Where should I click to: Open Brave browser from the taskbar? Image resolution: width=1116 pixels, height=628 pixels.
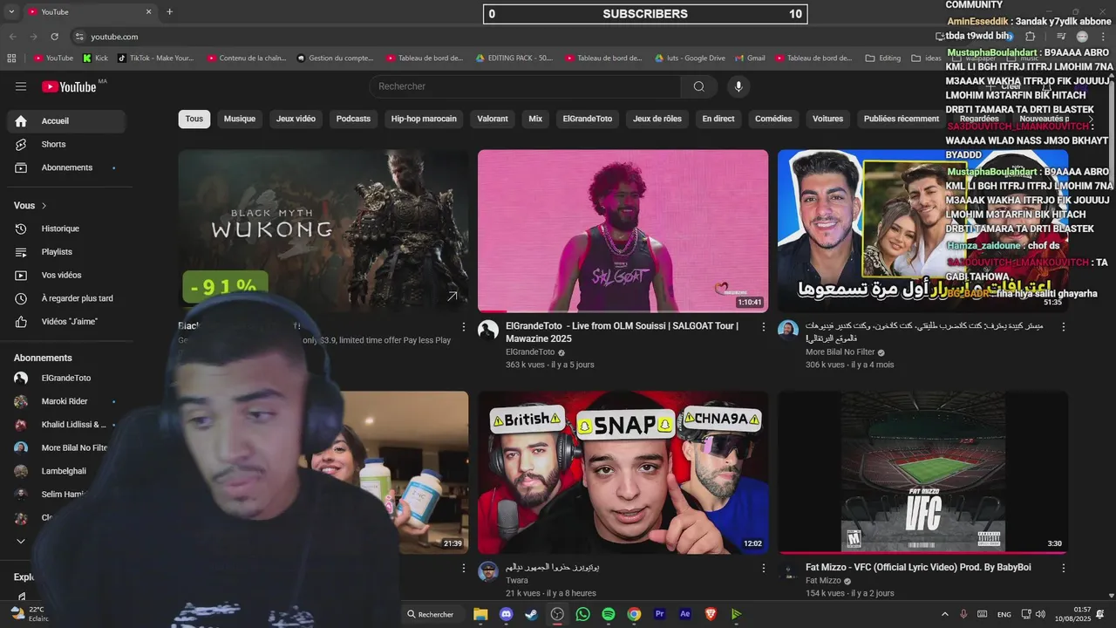[711, 614]
